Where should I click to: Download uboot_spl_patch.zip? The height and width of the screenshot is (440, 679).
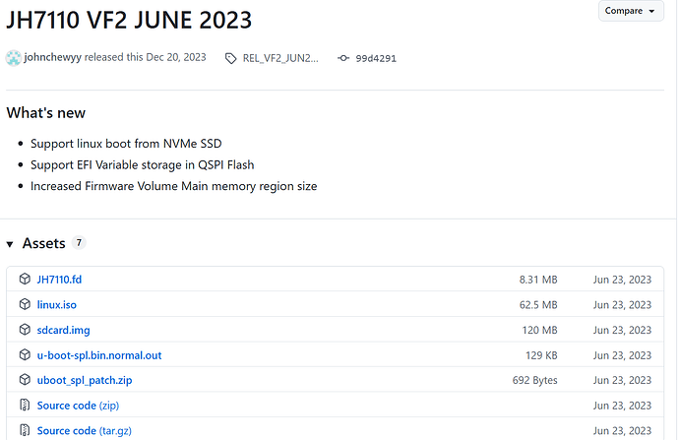click(x=85, y=380)
